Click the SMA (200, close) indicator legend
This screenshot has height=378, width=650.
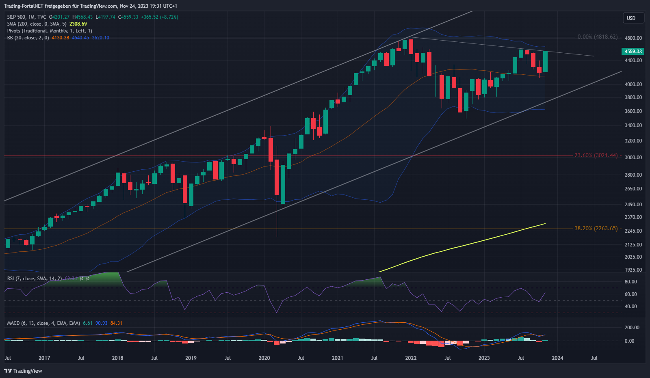[37, 24]
